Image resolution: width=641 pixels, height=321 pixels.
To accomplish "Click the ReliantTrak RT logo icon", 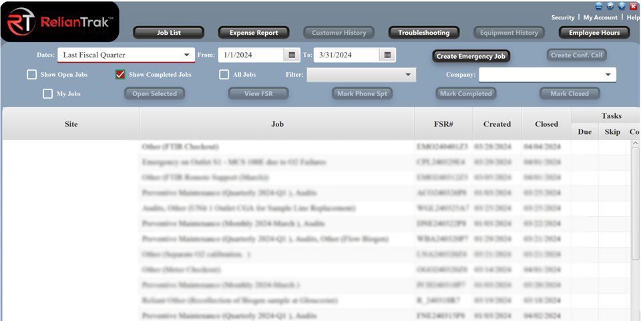I will [x=21, y=21].
